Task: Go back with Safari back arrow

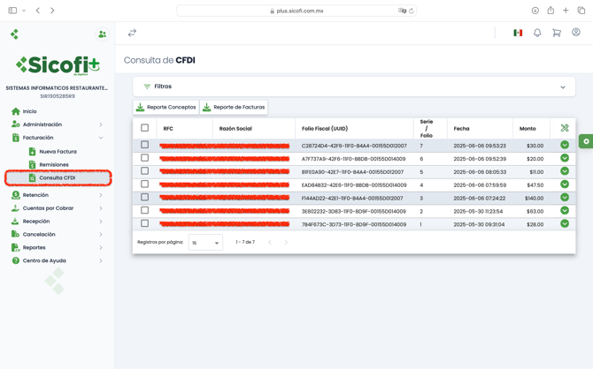Action: (x=38, y=11)
